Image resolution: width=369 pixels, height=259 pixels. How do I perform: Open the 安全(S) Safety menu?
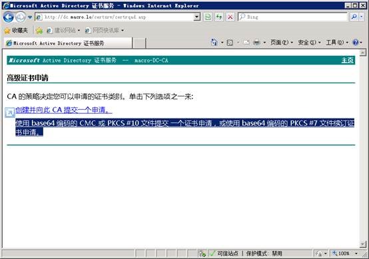coord(309,43)
